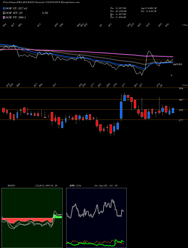Click the 449.05 label on EMA chart
Viewport: 188px width, 248px height.
click(x=177, y=64)
